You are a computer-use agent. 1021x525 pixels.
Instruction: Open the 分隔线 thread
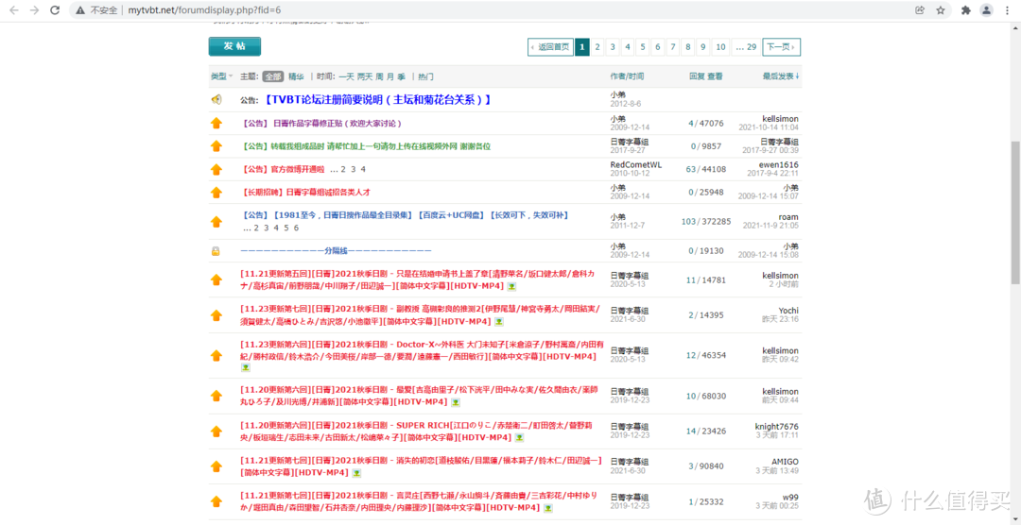(x=336, y=250)
